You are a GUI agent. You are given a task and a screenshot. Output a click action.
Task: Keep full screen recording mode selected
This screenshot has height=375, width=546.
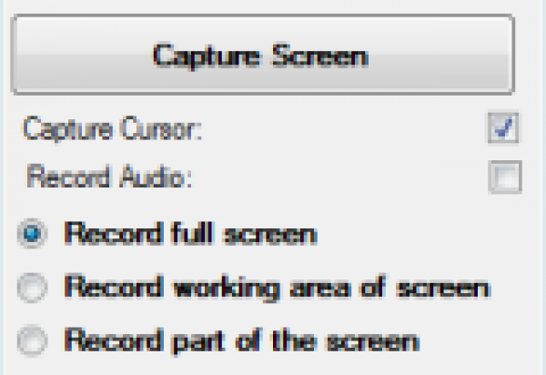[32, 235]
